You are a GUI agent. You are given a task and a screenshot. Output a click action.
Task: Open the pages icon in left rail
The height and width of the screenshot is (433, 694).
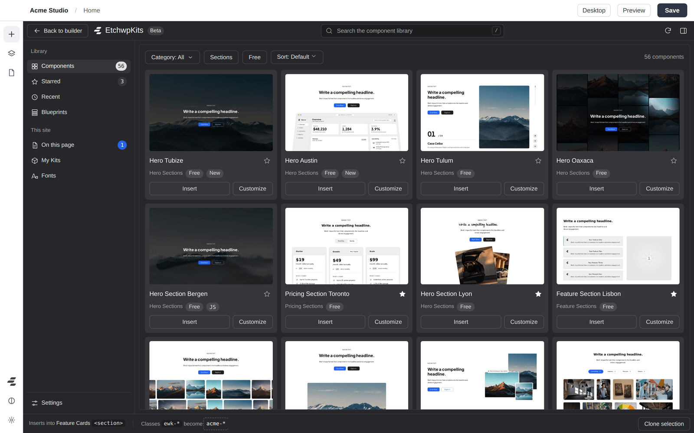pyautogui.click(x=12, y=72)
